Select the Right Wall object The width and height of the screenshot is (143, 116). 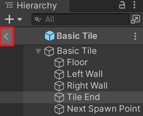[x=87, y=86]
